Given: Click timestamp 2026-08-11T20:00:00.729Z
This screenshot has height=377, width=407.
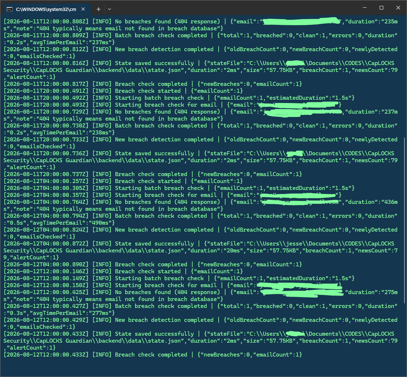Looking at the screenshot, I should click(46, 112).
